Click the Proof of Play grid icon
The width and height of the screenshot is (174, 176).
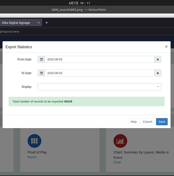(35, 141)
